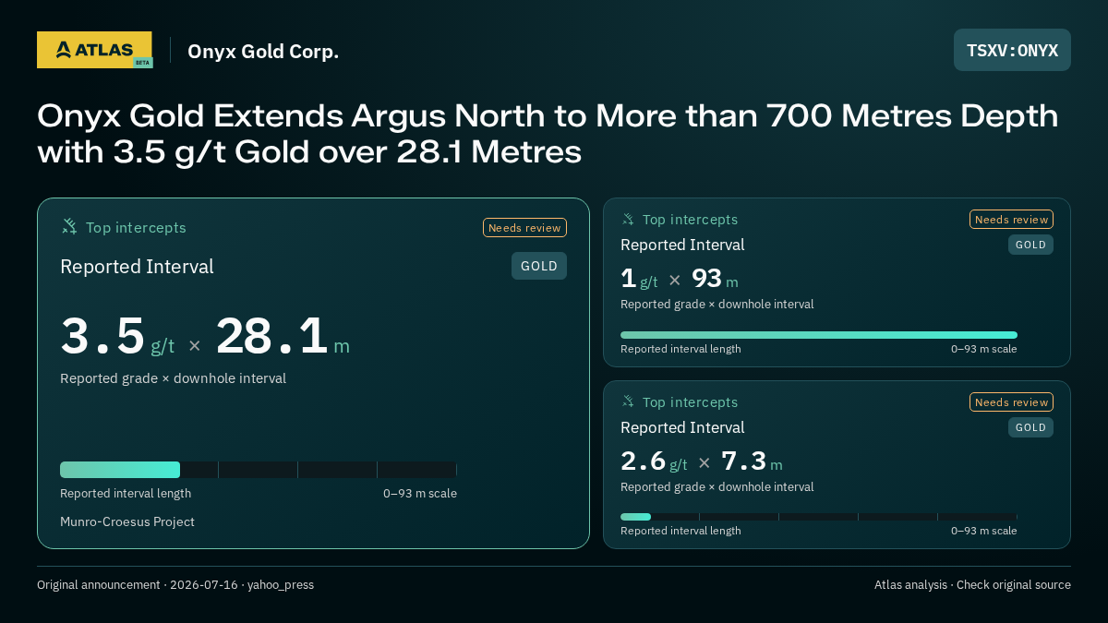Click the 1 g/t grade value
This screenshot has width=1108, height=623.
pyautogui.click(x=639, y=279)
